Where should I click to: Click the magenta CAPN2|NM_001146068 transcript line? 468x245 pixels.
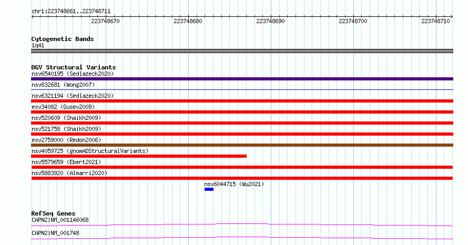[x=242, y=224]
